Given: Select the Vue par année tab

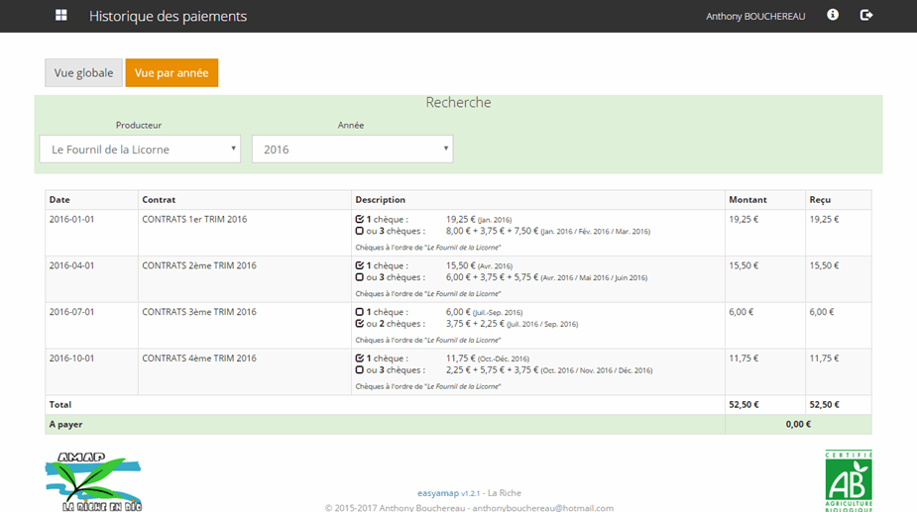Looking at the screenshot, I should coord(172,73).
